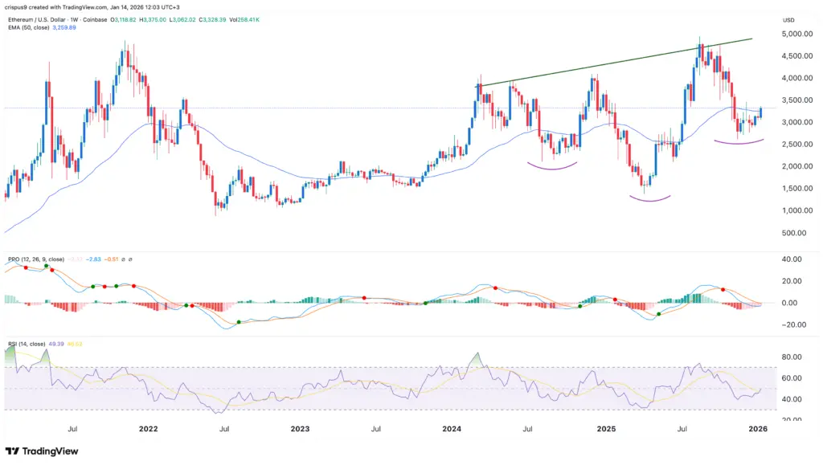
Task: Click the RSI value 49.39 in the legend
Action: point(56,345)
